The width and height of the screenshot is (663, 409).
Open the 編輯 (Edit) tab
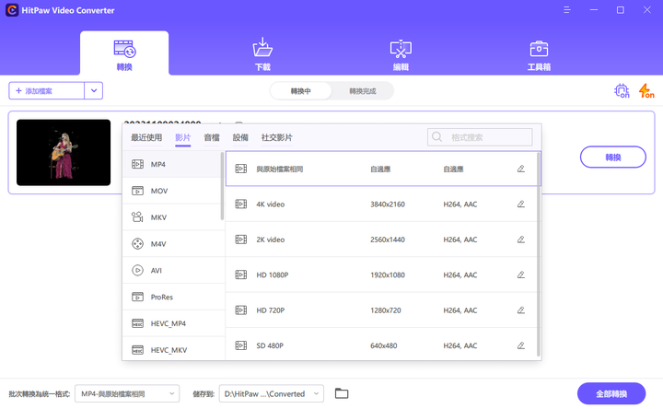click(x=401, y=53)
